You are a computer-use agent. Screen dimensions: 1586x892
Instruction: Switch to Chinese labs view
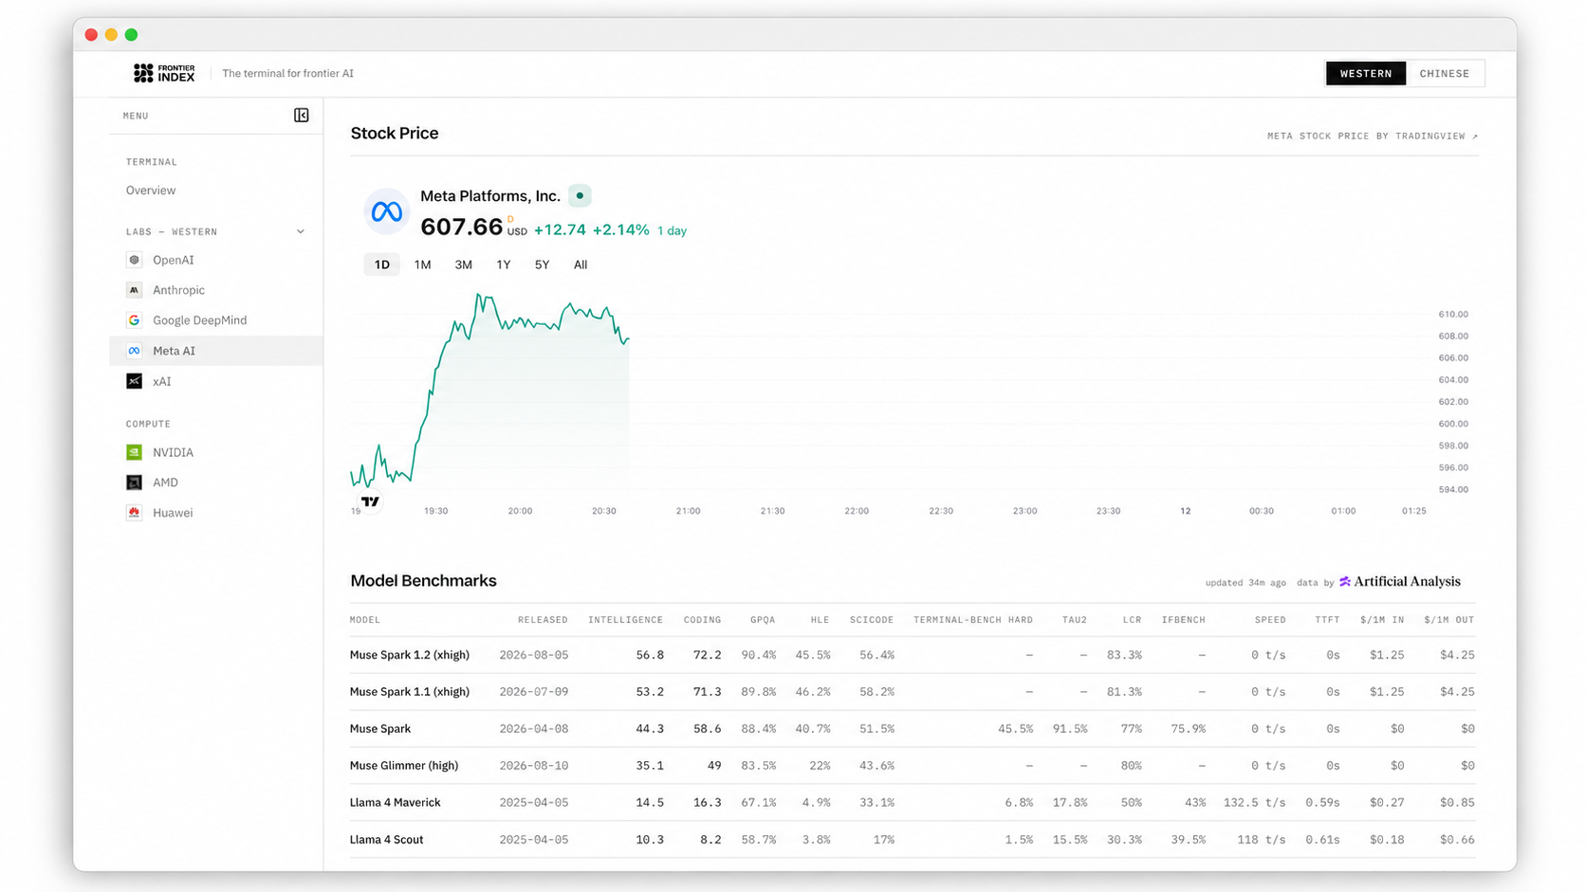tap(1445, 74)
